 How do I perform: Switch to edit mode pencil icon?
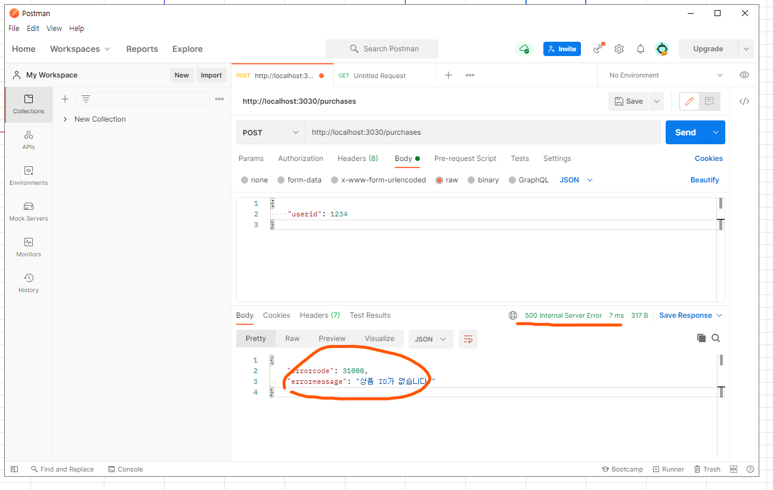point(689,101)
